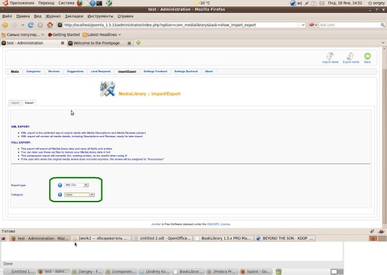387x275 pixels.
Task: Open the Categories menu item
Action: point(34,71)
